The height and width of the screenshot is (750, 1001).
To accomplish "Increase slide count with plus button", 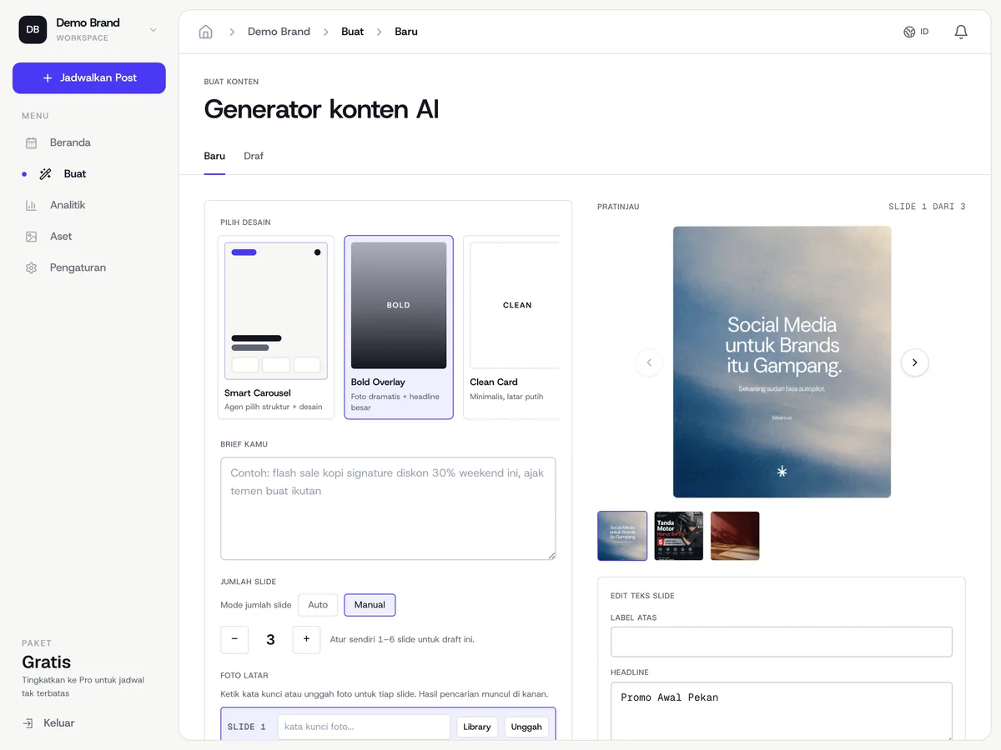I will (x=306, y=639).
